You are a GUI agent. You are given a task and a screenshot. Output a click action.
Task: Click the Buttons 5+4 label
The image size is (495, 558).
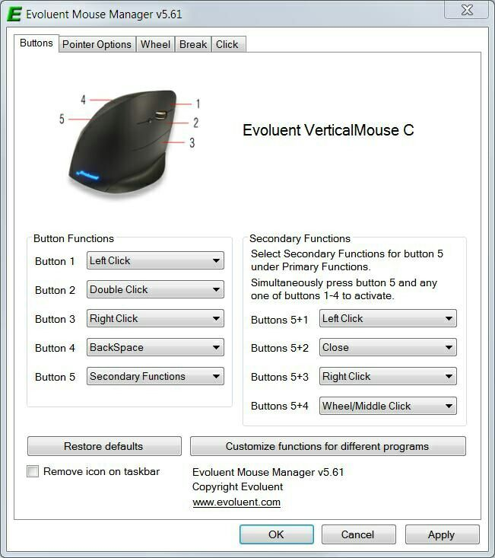tap(280, 406)
